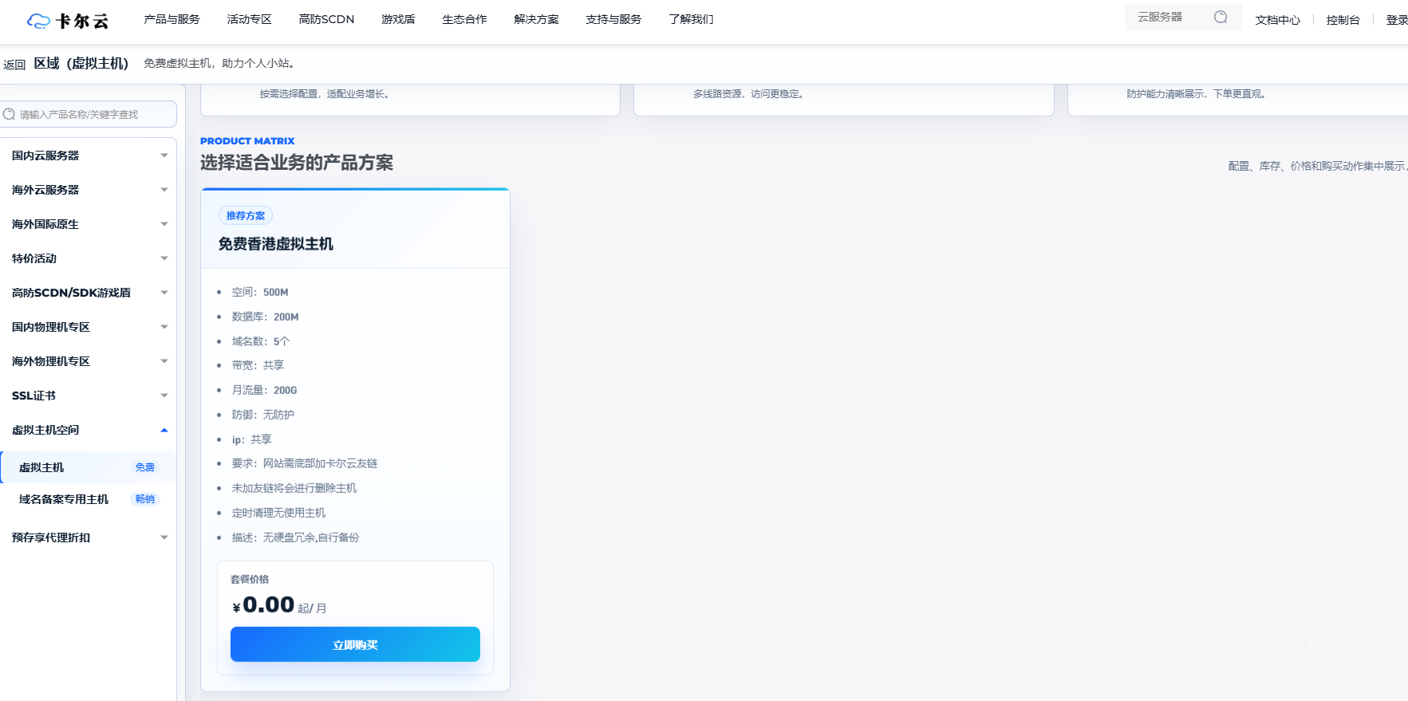Click the 返回 link
Screen dimensions: 1408x701
(14, 65)
